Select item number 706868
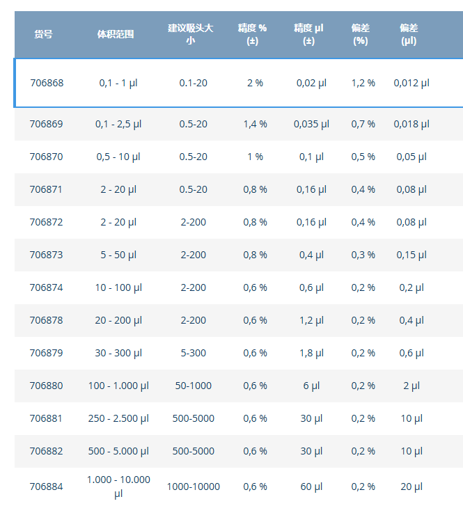The height and width of the screenshot is (506, 463). pyautogui.click(x=47, y=83)
